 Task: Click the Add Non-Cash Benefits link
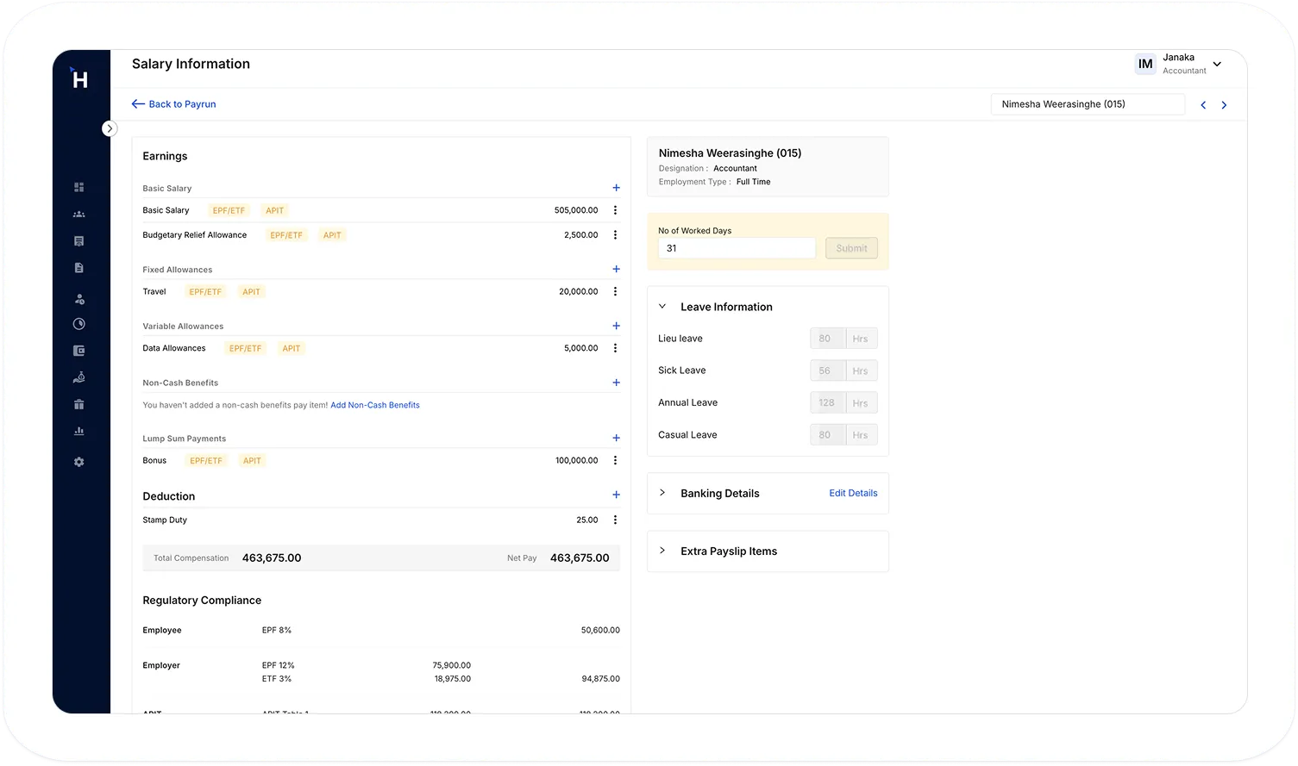pos(375,405)
